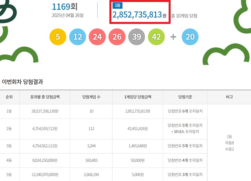Click the yellow number 5 lottery ball
This screenshot has width=251, height=181.
(58, 37)
